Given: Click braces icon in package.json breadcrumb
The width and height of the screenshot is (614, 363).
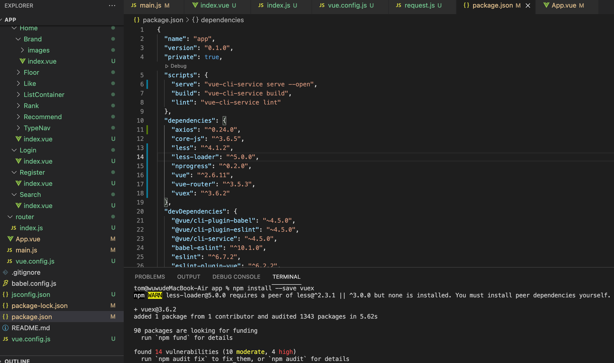Looking at the screenshot, I should pos(137,20).
